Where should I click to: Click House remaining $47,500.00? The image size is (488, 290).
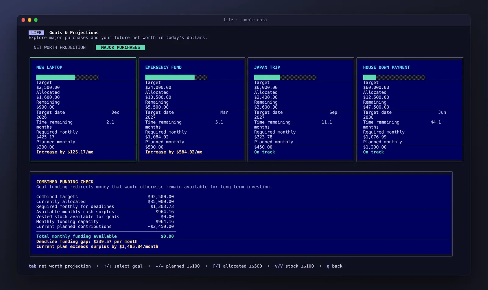click(x=376, y=107)
